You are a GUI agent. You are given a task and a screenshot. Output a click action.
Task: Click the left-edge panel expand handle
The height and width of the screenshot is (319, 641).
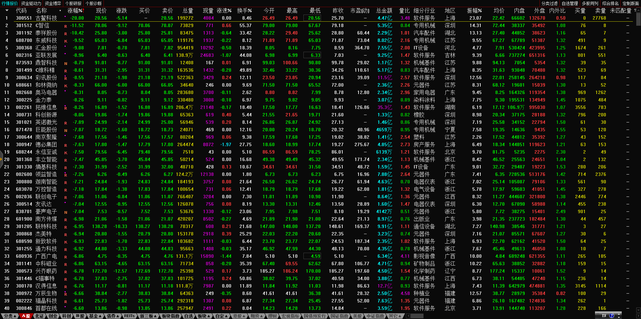[x=1, y=160]
